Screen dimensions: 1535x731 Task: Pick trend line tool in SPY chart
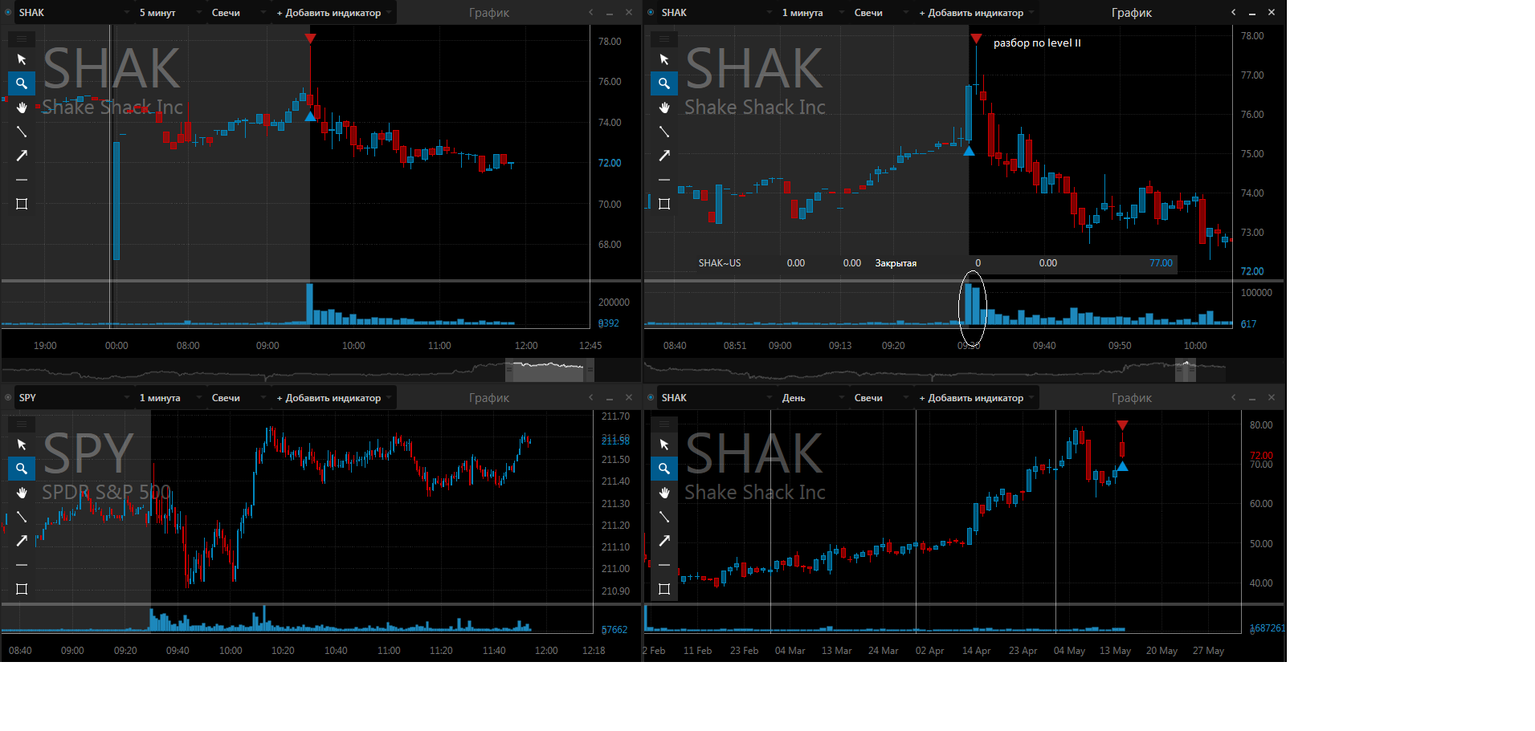pyautogui.click(x=22, y=517)
